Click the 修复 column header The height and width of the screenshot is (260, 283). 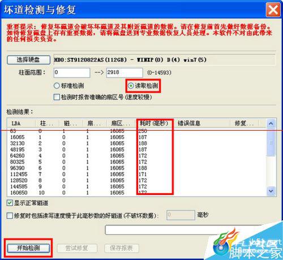pyautogui.click(x=244, y=124)
